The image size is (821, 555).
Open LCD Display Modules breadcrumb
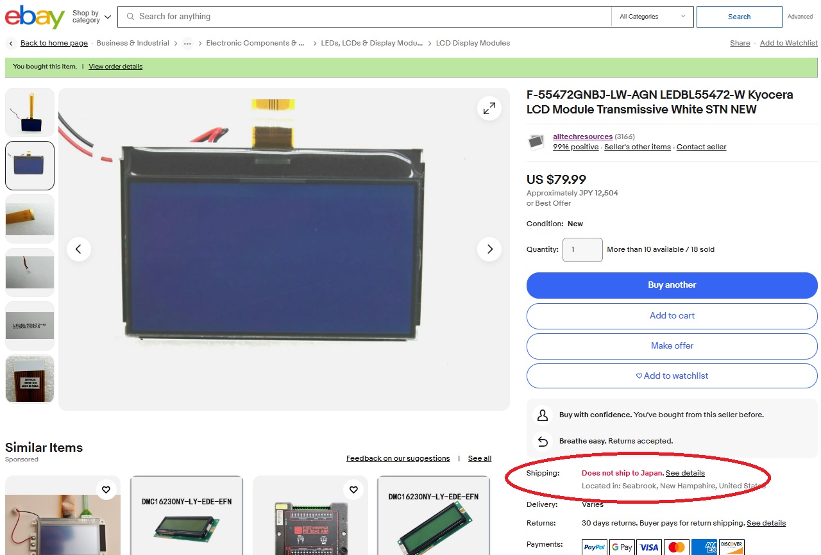[473, 43]
